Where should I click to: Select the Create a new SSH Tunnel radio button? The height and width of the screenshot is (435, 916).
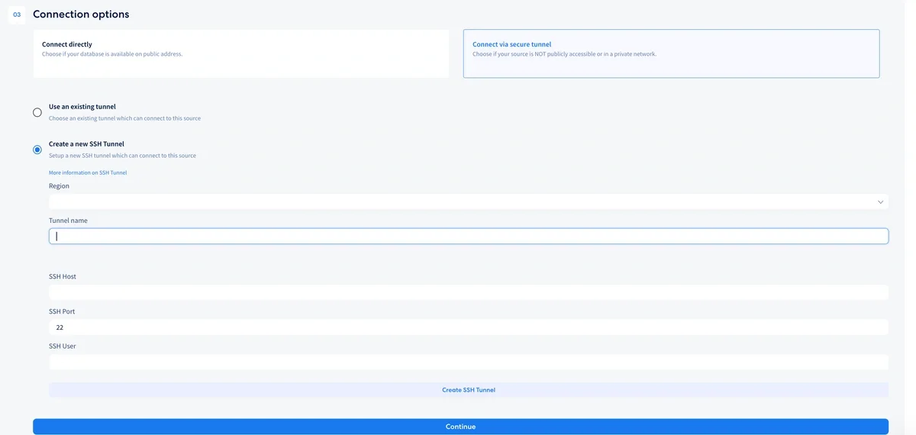click(37, 150)
